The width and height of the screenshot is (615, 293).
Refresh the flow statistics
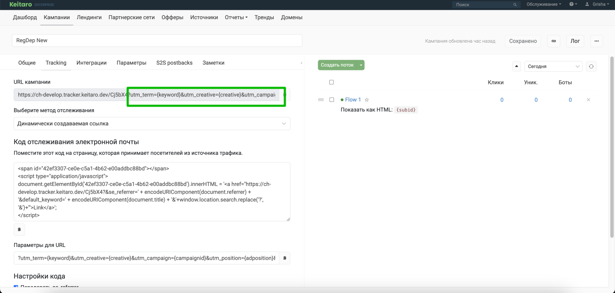point(591,67)
